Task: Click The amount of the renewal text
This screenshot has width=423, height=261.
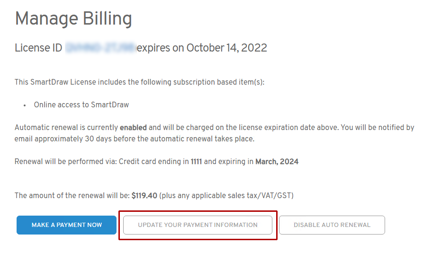Action: [72, 195]
